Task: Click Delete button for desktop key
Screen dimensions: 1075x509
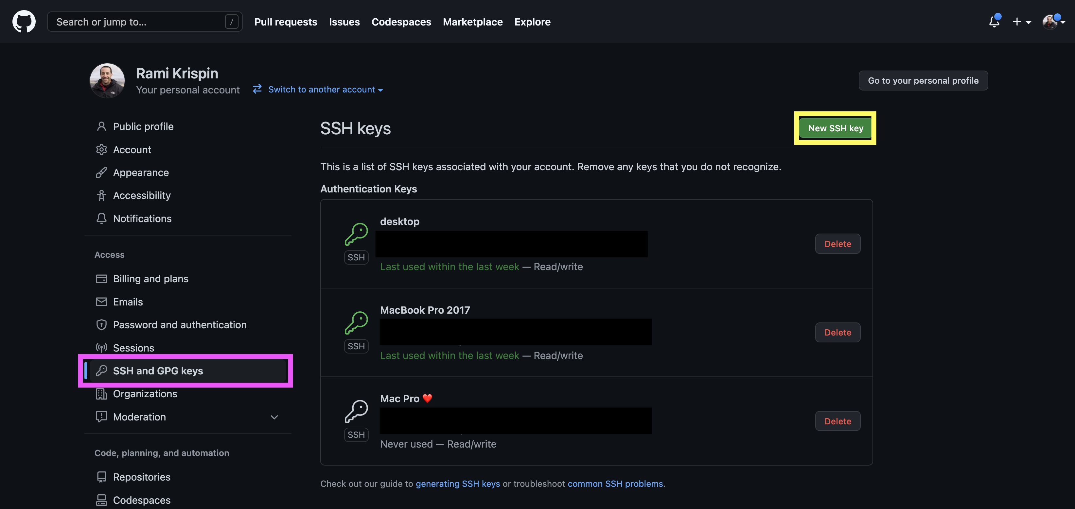Action: coord(838,243)
